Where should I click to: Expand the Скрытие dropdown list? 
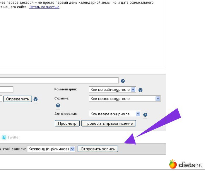[124, 99]
